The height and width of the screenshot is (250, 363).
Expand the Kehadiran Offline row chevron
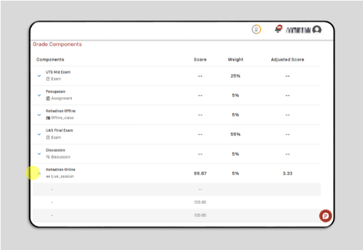[39, 115]
